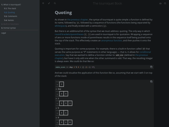Go to section 1.1 The stack
169x127 pixels.
[10, 8]
